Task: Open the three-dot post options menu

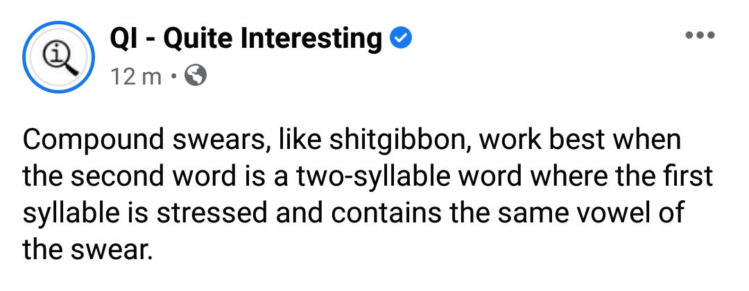Action: pos(700,35)
